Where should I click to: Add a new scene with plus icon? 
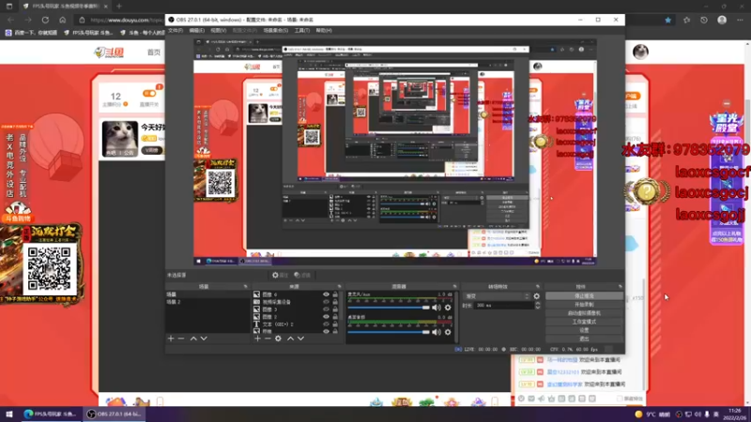pyautogui.click(x=171, y=339)
